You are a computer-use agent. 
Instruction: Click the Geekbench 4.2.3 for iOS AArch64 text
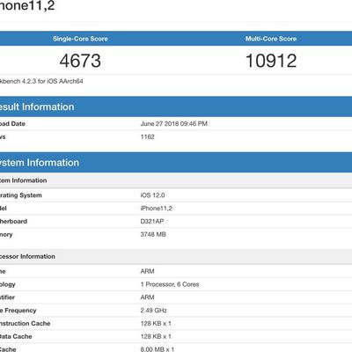41,81
